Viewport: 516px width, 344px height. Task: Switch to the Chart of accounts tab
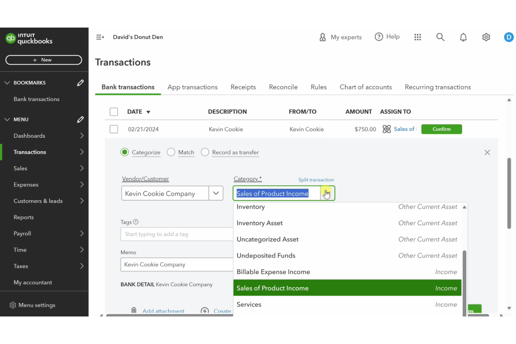click(x=365, y=87)
